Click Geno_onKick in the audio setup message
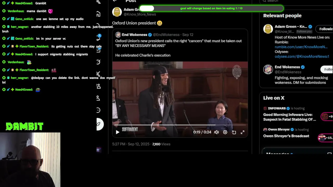Viewport: 333px width, 187px height. pyautogui.click(x=24, y=19)
